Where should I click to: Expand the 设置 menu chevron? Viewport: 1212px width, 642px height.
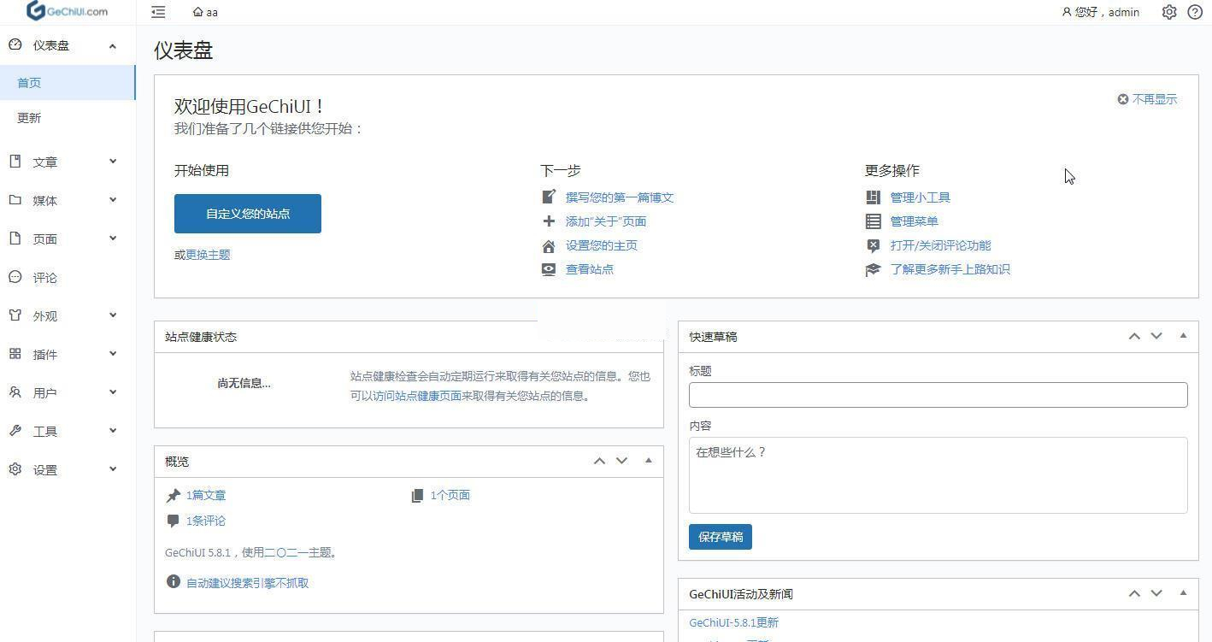point(113,469)
